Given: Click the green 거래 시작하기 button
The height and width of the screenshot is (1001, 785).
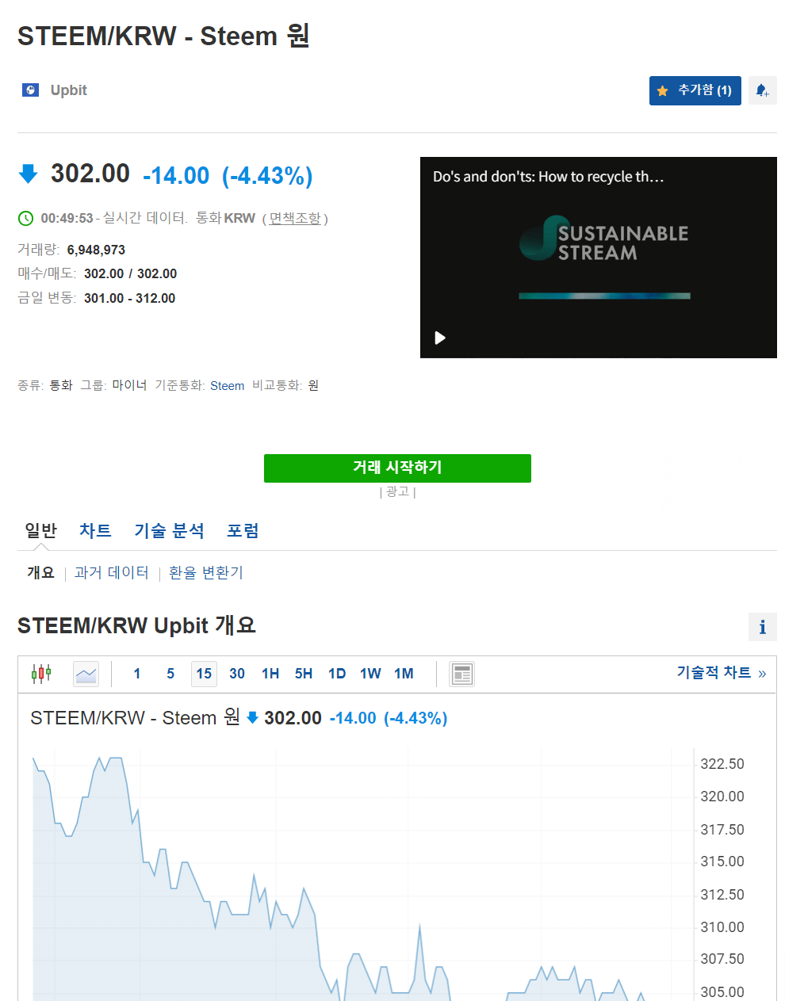Looking at the screenshot, I should (x=397, y=468).
